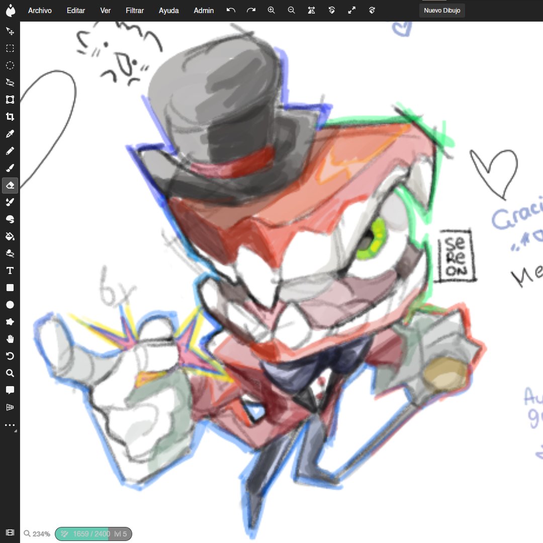
Task: Open the Ver menu
Action: coord(105,11)
